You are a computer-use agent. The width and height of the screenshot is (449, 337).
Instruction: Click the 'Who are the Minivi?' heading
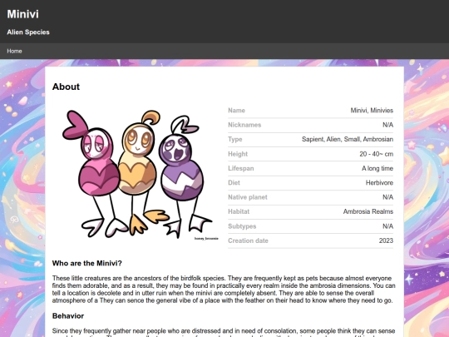click(87, 263)
